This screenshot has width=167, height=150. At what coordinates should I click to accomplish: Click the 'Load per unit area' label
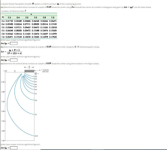tap(46, 71)
